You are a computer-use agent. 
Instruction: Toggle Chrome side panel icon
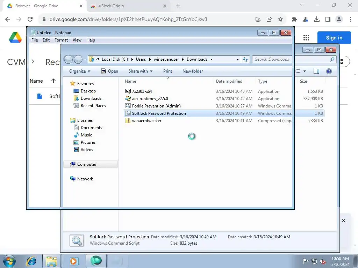click(328, 20)
